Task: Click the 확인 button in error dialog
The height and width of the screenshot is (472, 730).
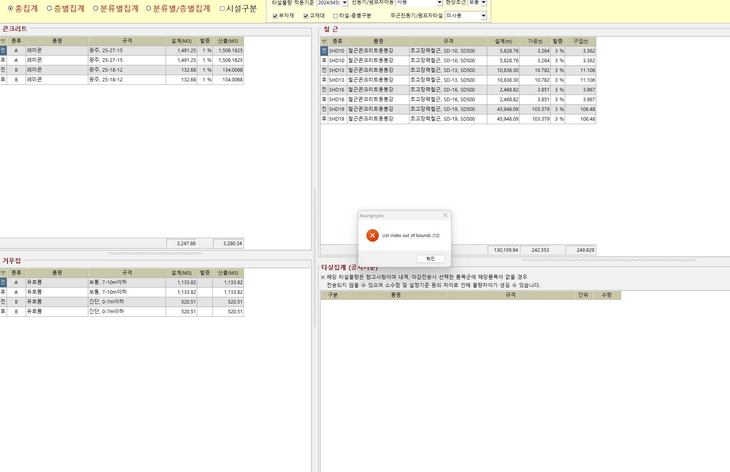Action: pyautogui.click(x=430, y=259)
